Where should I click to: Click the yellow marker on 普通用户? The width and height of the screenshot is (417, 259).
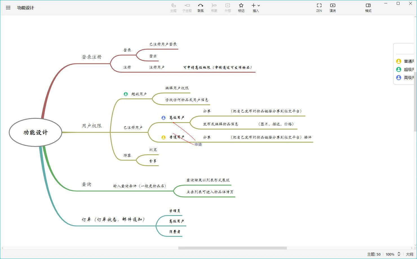click(163, 137)
